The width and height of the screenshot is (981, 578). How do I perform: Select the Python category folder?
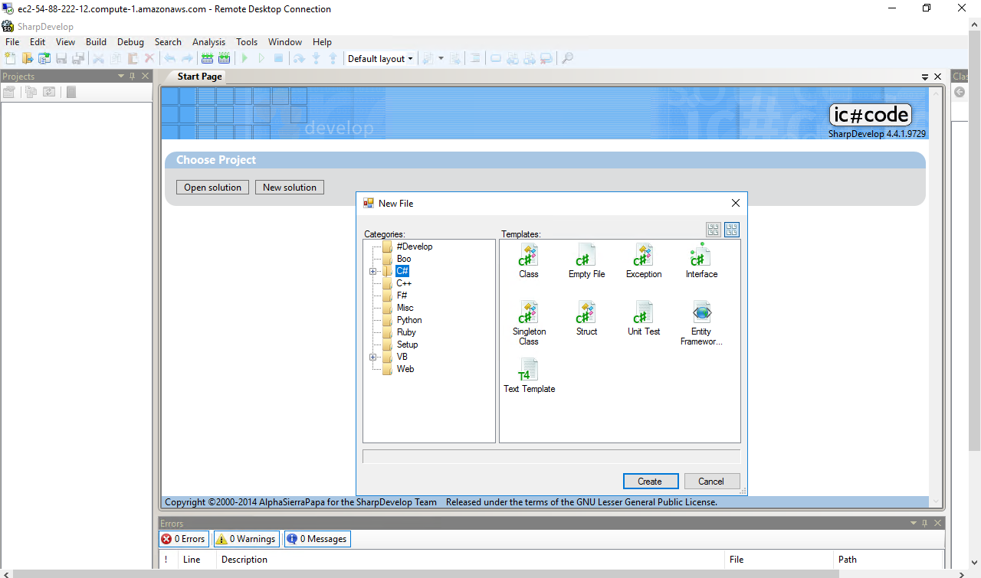point(409,320)
